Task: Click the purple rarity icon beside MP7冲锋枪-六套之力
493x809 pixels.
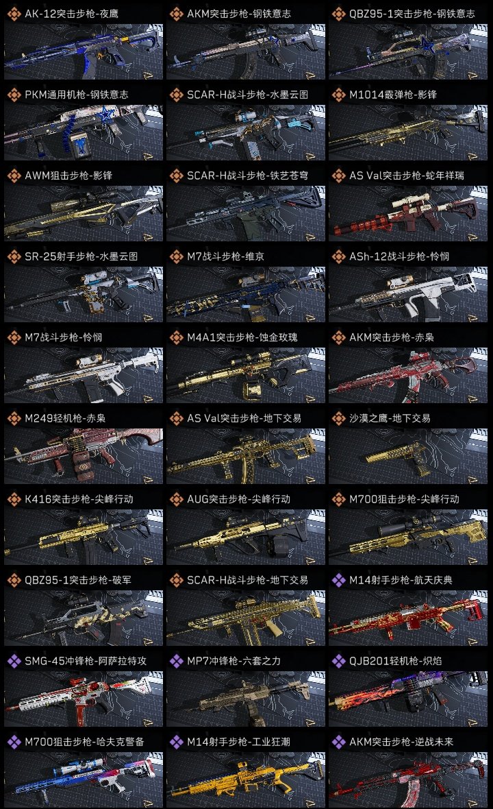Action: [x=176, y=661]
